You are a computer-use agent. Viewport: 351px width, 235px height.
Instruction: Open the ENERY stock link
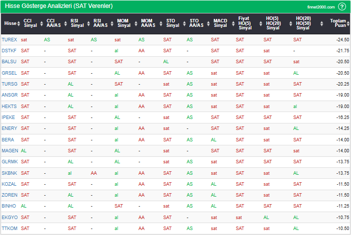point(9,128)
